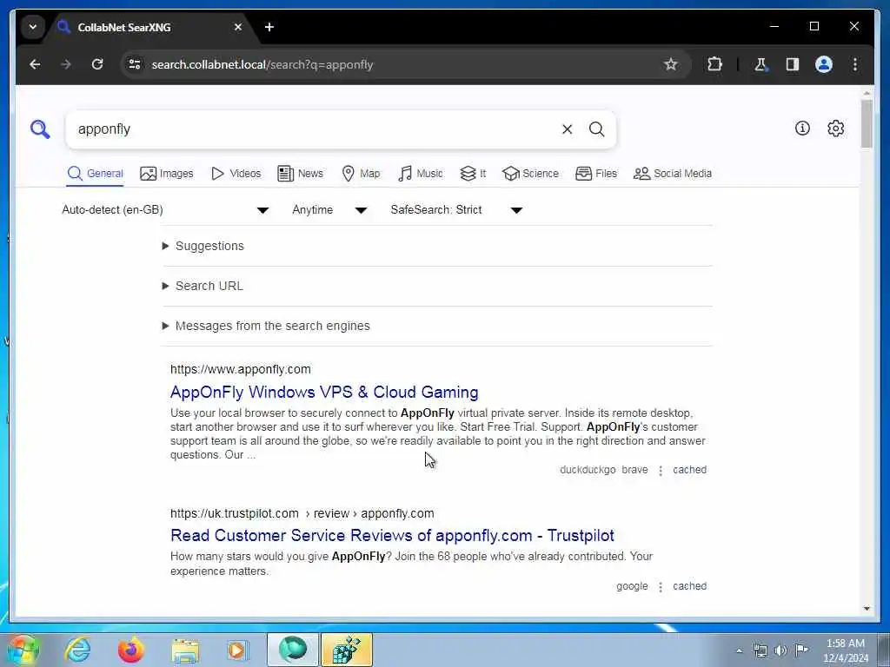Switch to Videos search category

click(236, 174)
